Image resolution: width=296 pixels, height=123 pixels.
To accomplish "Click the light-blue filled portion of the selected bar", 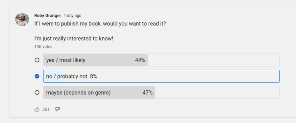I will [x=53, y=76].
